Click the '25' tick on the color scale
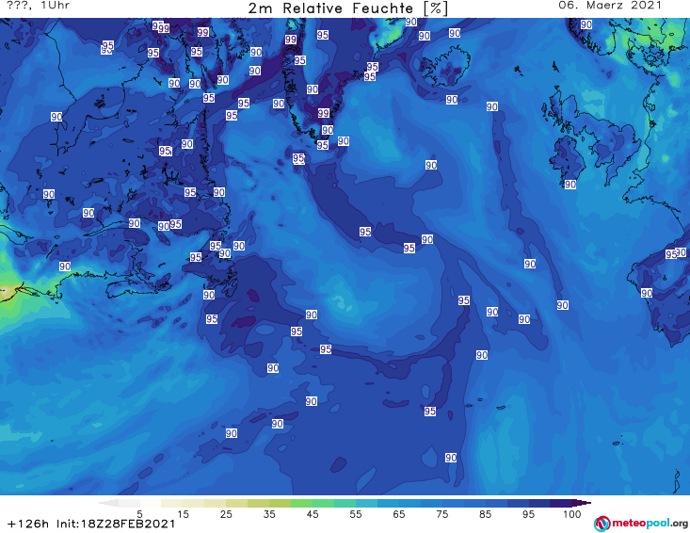Viewport: 690px width, 533px height. pyautogui.click(x=226, y=514)
